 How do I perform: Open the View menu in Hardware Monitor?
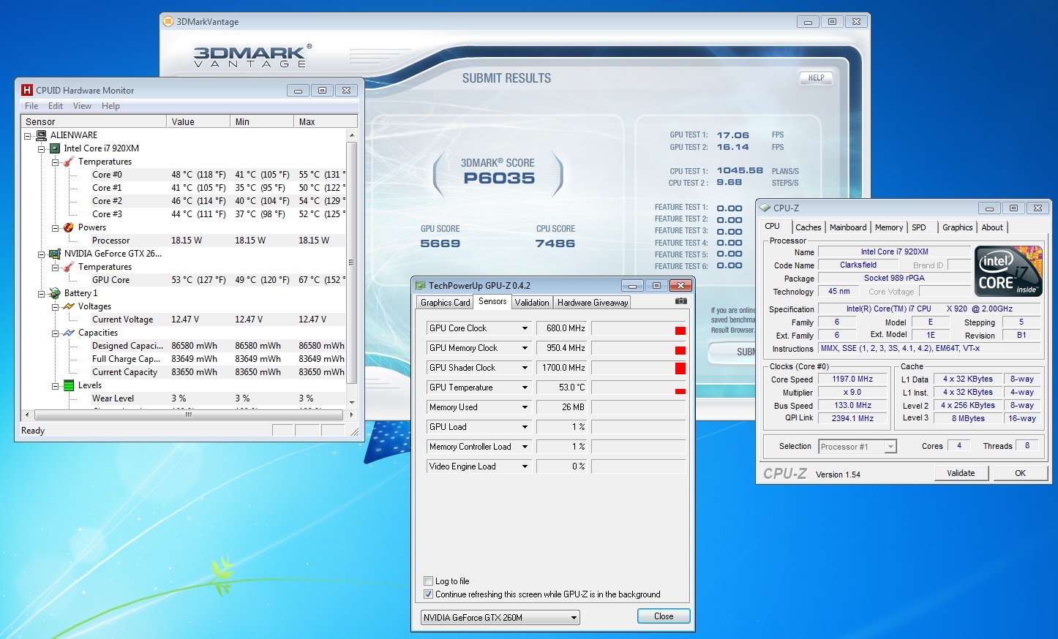point(82,106)
